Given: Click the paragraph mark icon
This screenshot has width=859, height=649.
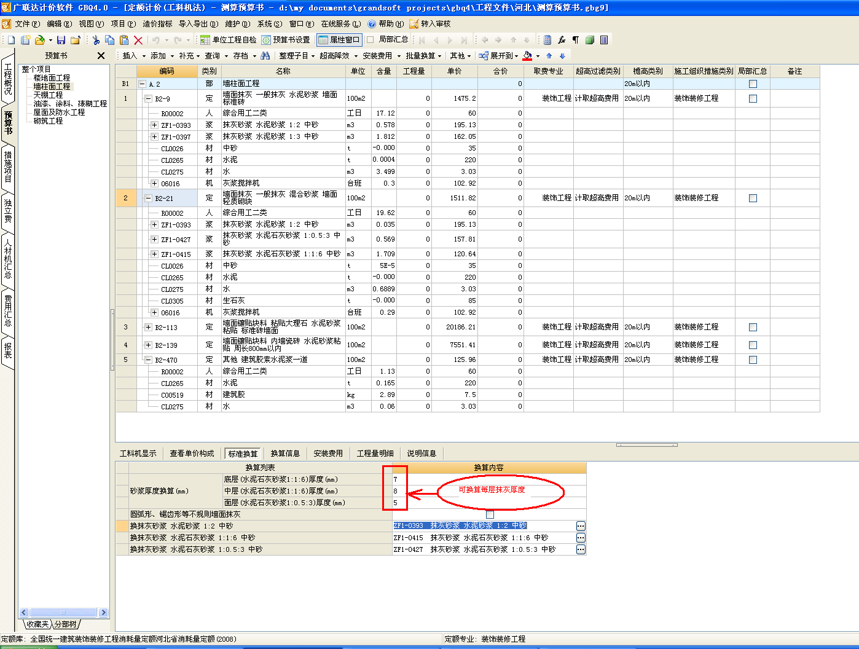Looking at the screenshot, I should point(576,40).
